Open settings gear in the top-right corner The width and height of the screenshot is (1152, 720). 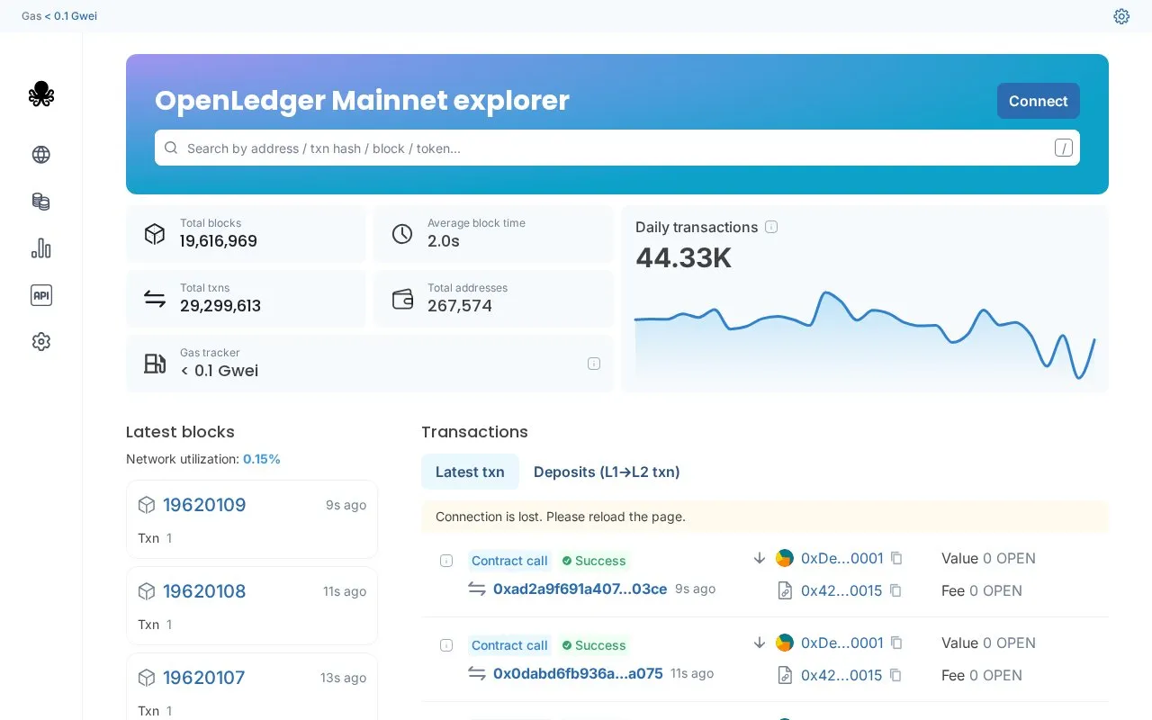[x=1121, y=16]
